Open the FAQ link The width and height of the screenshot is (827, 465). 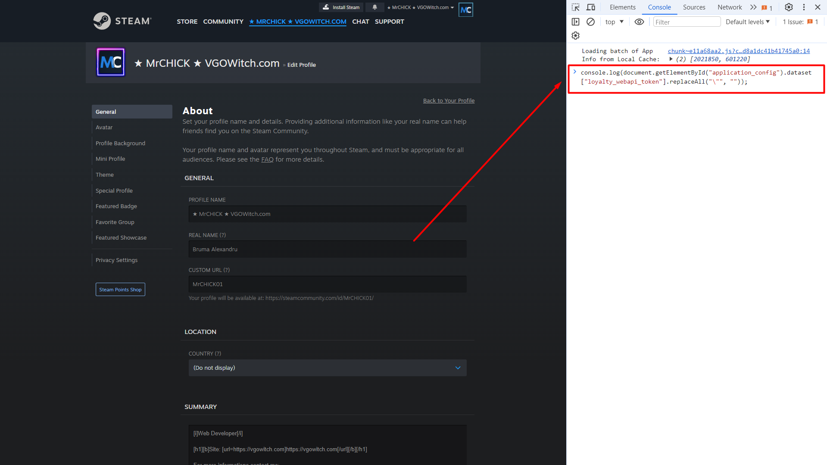pos(267,159)
